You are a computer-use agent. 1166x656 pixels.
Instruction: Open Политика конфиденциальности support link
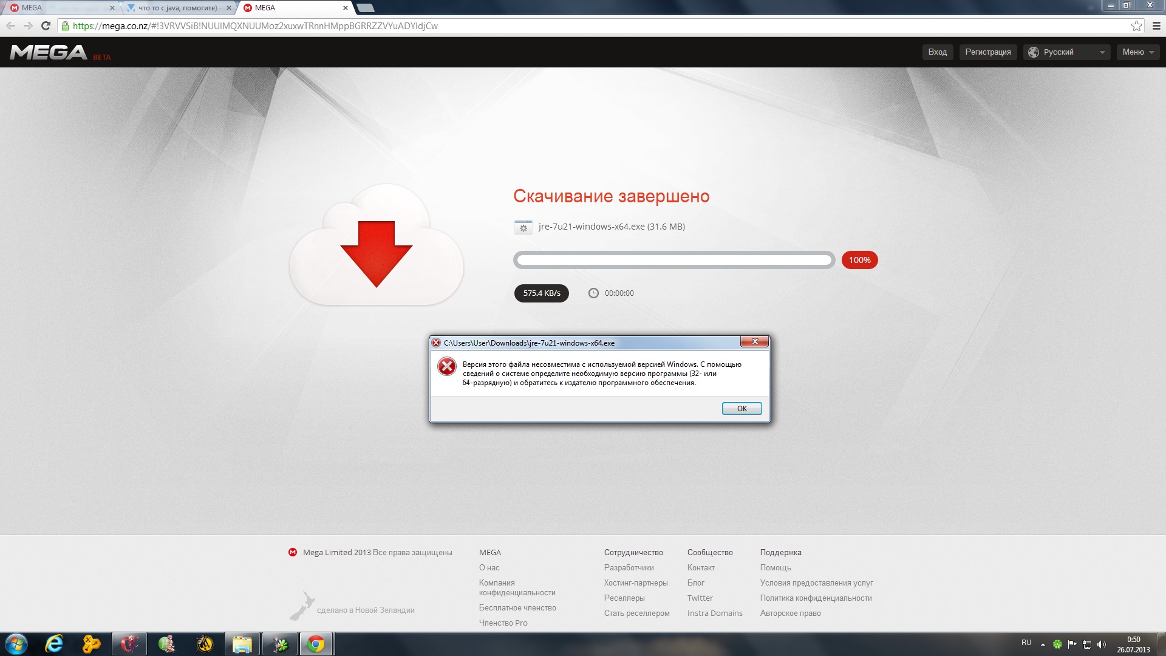(816, 598)
